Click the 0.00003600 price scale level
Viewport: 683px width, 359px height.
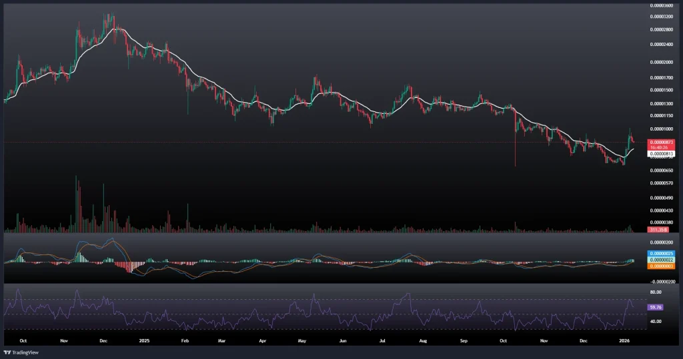pos(662,5)
